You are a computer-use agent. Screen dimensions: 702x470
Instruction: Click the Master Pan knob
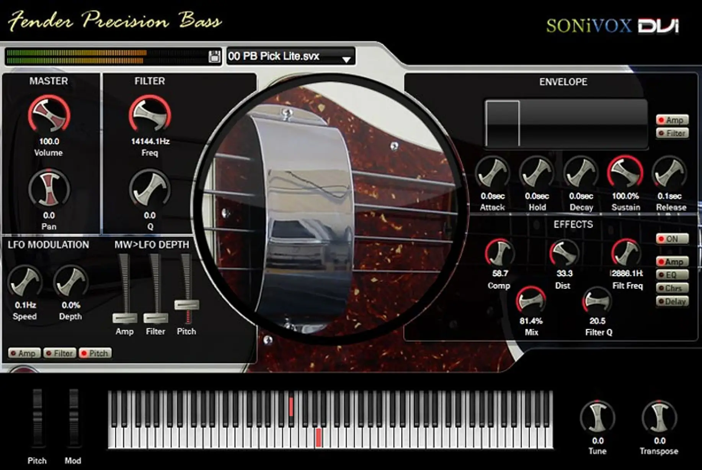click(x=49, y=189)
